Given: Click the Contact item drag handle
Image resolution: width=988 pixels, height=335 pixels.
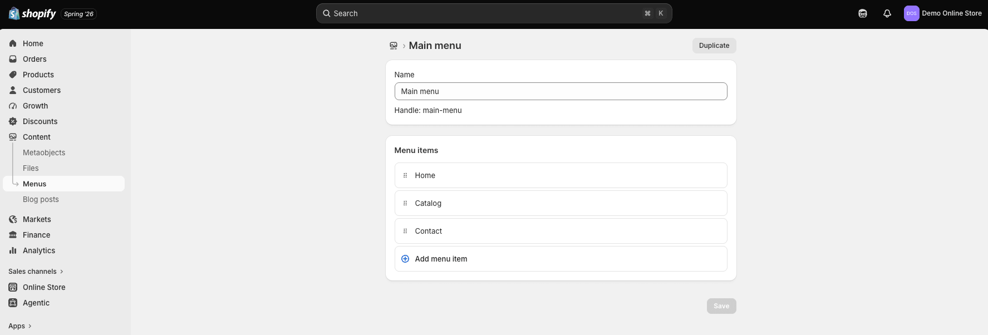Looking at the screenshot, I should (405, 231).
